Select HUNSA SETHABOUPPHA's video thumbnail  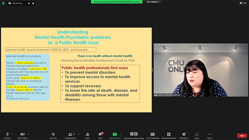pos(201,70)
